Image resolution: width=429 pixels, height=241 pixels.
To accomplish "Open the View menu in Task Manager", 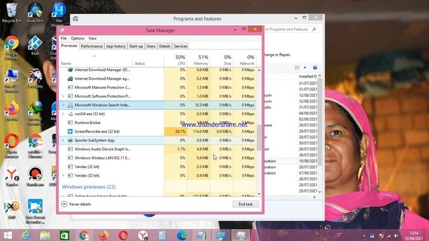I will (93, 38).
